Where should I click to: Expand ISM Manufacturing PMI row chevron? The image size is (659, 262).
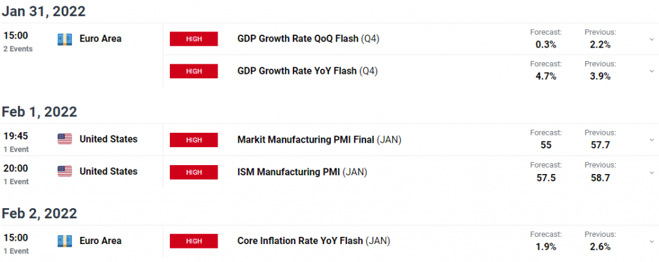[x=651, y=172]
